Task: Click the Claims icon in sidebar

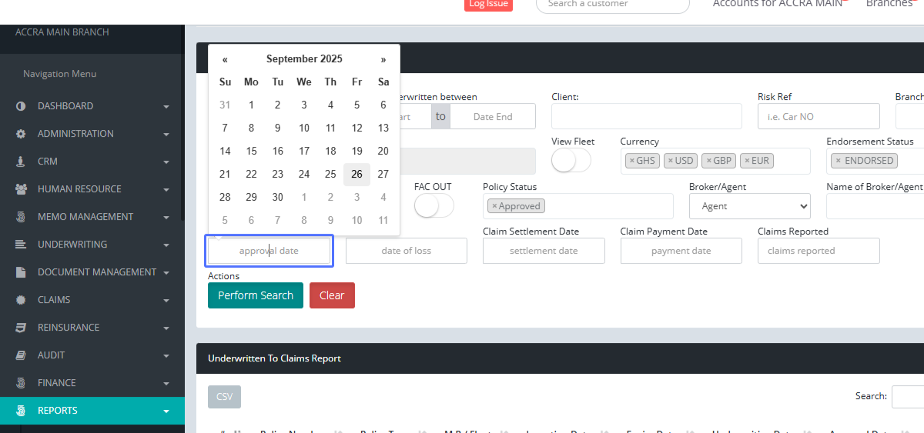Action: tap(21, 300)
